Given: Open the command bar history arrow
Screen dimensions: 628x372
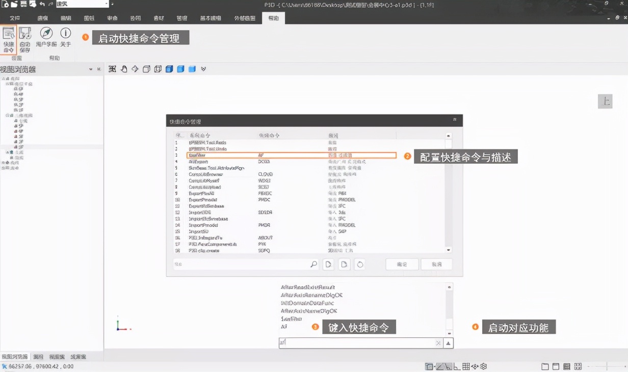Looking at the screenshot, I should [x=448, y=343].
